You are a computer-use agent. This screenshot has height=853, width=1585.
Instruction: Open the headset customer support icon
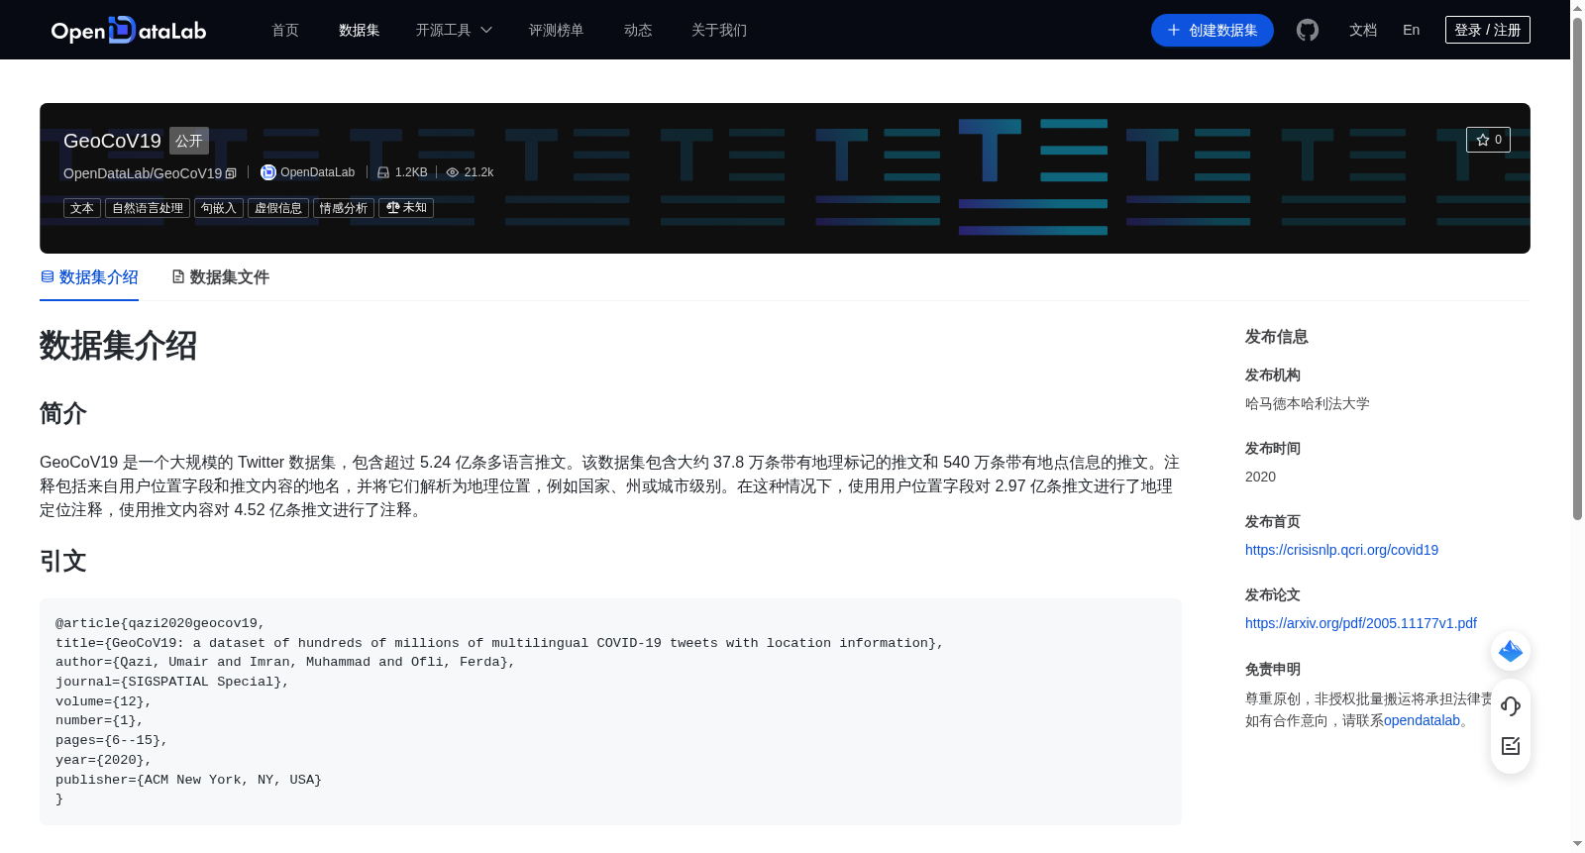1511,706
